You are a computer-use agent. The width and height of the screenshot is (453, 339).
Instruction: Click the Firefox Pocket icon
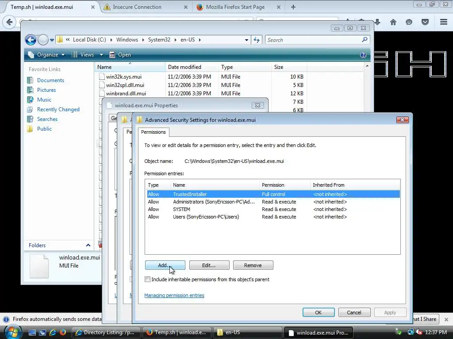425,22
